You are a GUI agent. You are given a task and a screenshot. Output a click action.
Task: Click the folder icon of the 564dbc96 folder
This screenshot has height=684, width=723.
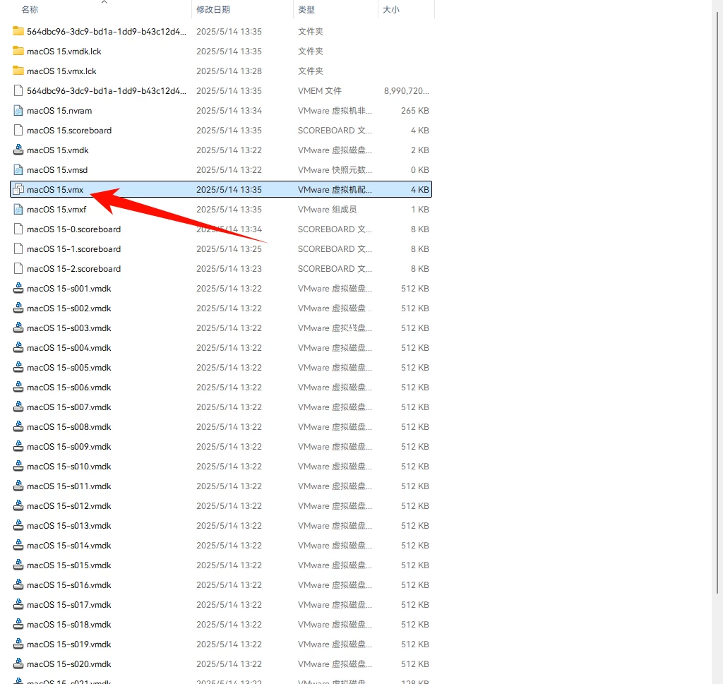point(18,31)
